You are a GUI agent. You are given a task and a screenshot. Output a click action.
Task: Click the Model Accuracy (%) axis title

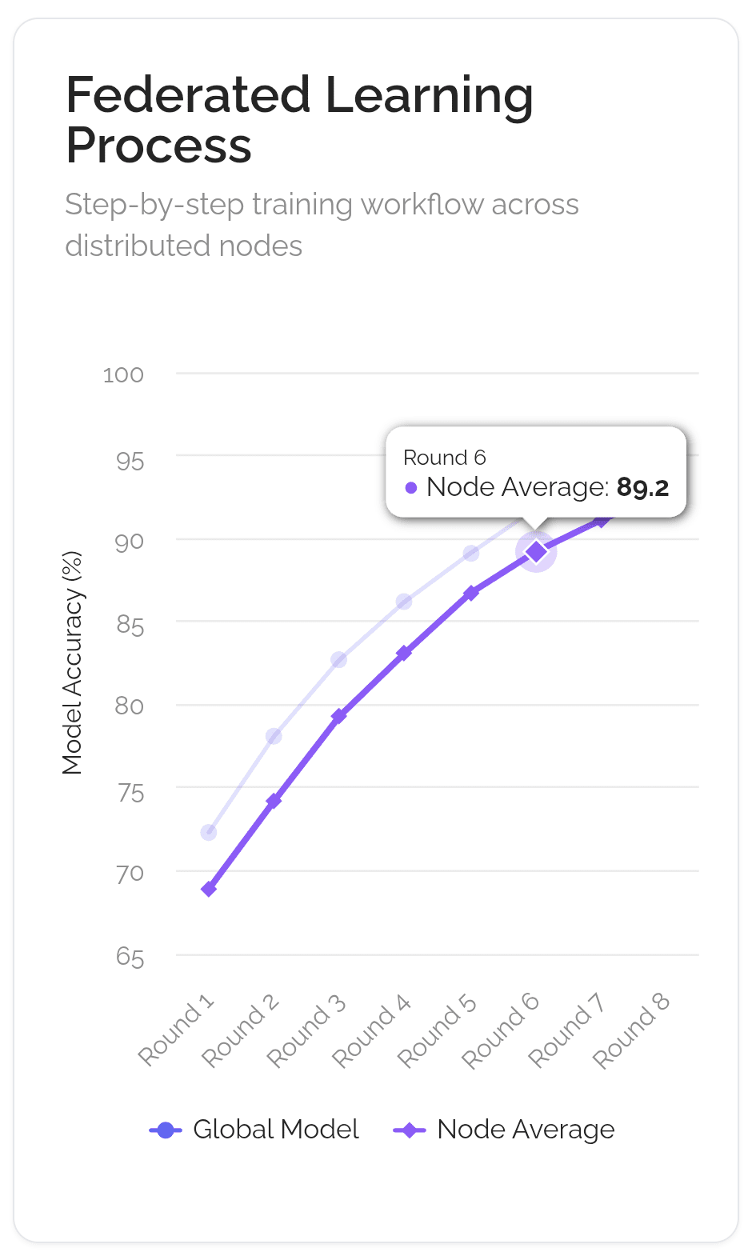point(73,662)
